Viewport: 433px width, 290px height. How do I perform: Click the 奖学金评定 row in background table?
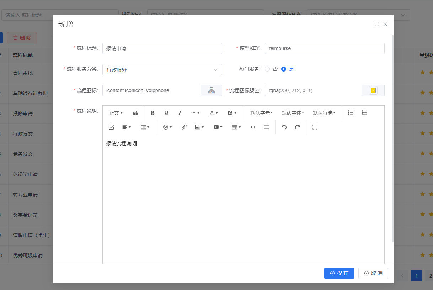[25, 215]
